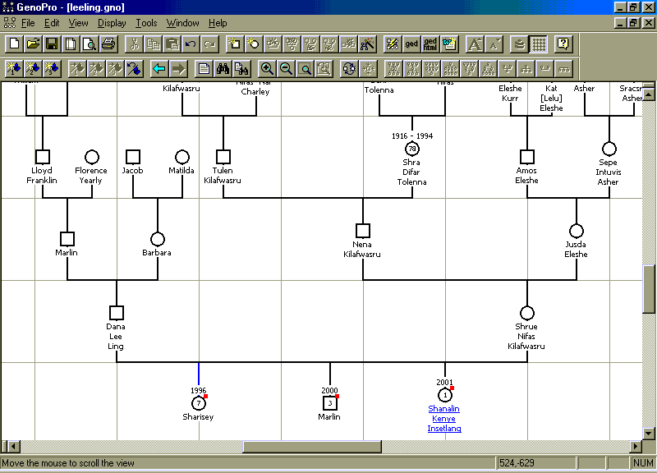Click the ged export button
Viewport: 657px width, 473px height.
click(411, 44)
